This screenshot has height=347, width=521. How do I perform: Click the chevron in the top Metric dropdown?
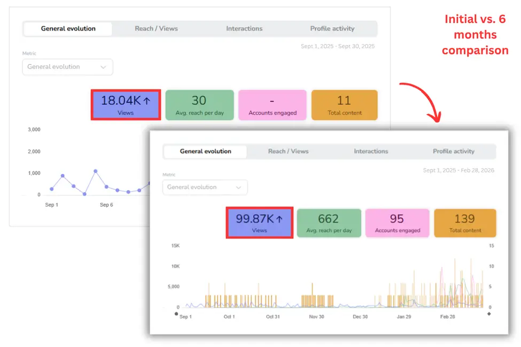(103, 67)
